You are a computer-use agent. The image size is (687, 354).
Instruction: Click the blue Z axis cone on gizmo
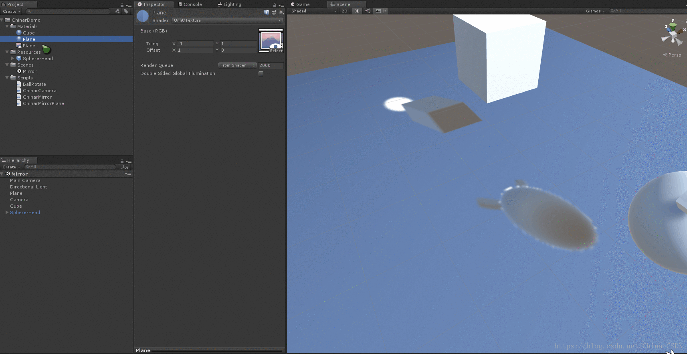coord(669,29)
